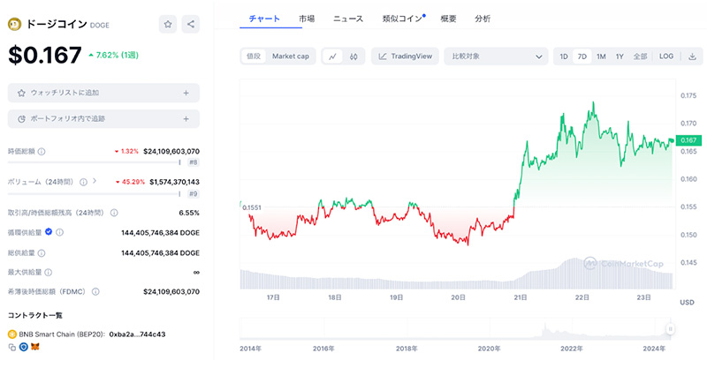This screenshot has height=368, width=707.
Task: Click the 7.62% (1週) change text
Action: pos(118,55)
